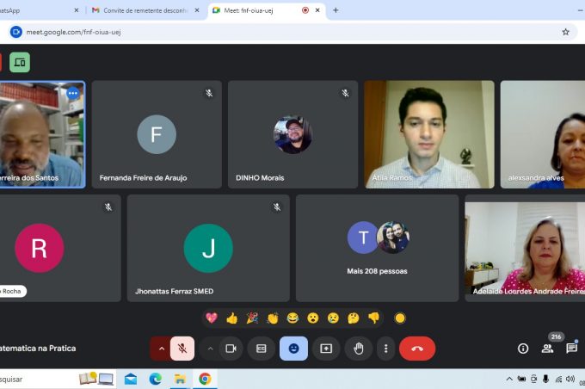The image size is (585, 389).
Task: Click the leave call red button
Action: click(x=417, y=349)
